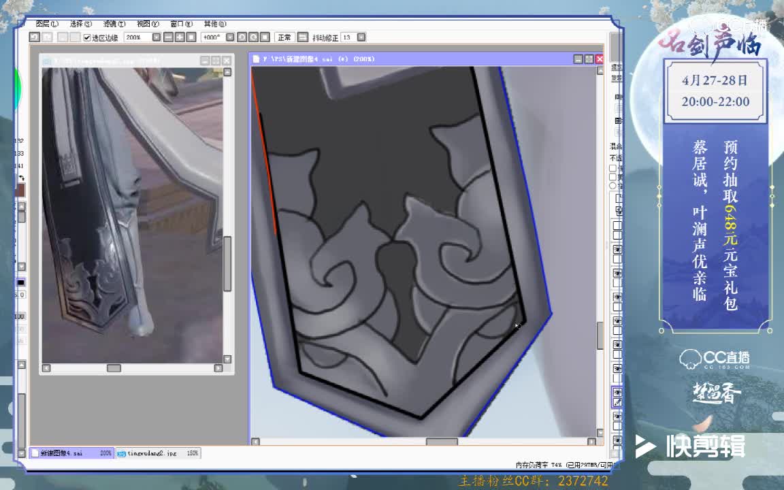
Task: Reset canvas rotation square button
Action: [264, 37]
